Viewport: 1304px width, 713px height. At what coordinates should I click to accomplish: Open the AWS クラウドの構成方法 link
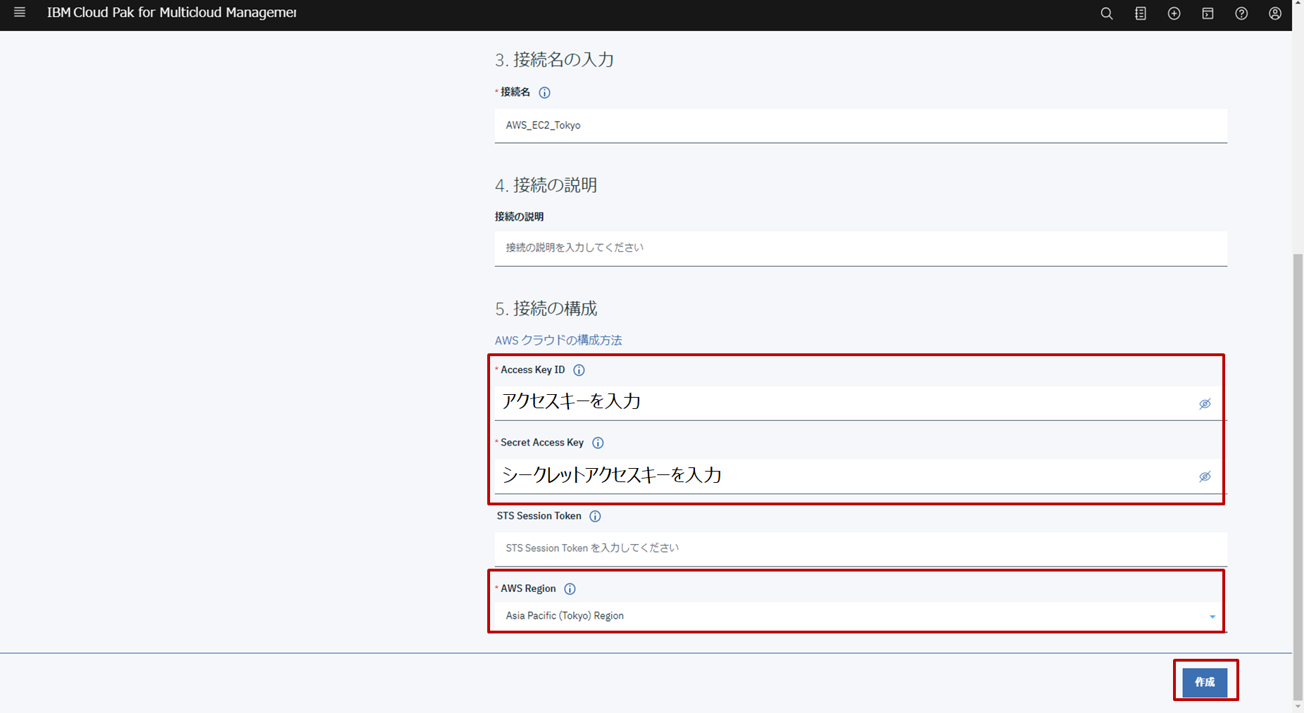[x=558, y=340]
